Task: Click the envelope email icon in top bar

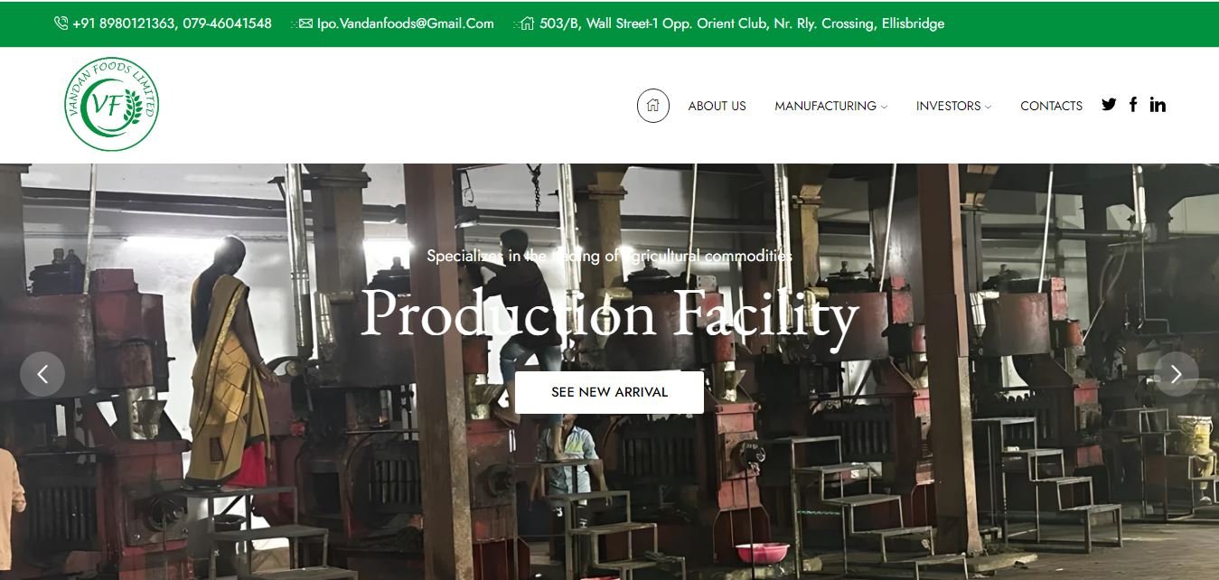Action: (305, 23)
